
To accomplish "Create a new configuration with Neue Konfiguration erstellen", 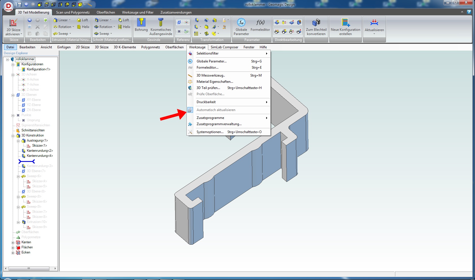I will pyautogui.click(x=346, y=27).
